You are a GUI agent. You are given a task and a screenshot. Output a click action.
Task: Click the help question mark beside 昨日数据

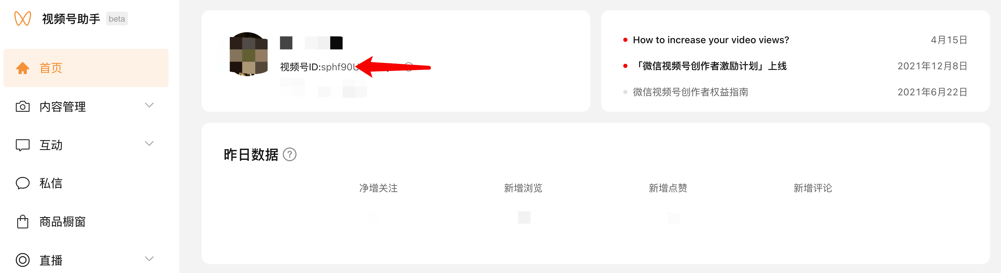(x=290, y=155)
